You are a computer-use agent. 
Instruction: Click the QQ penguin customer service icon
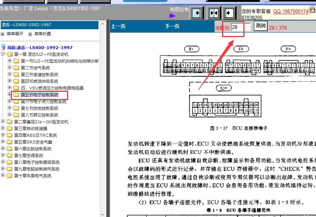(312, 9)
